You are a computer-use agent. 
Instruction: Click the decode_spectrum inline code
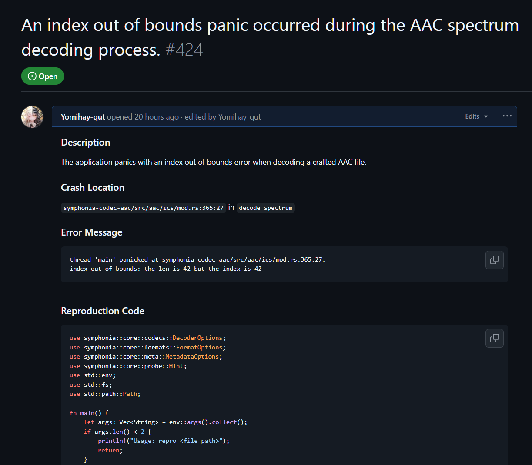265,208
